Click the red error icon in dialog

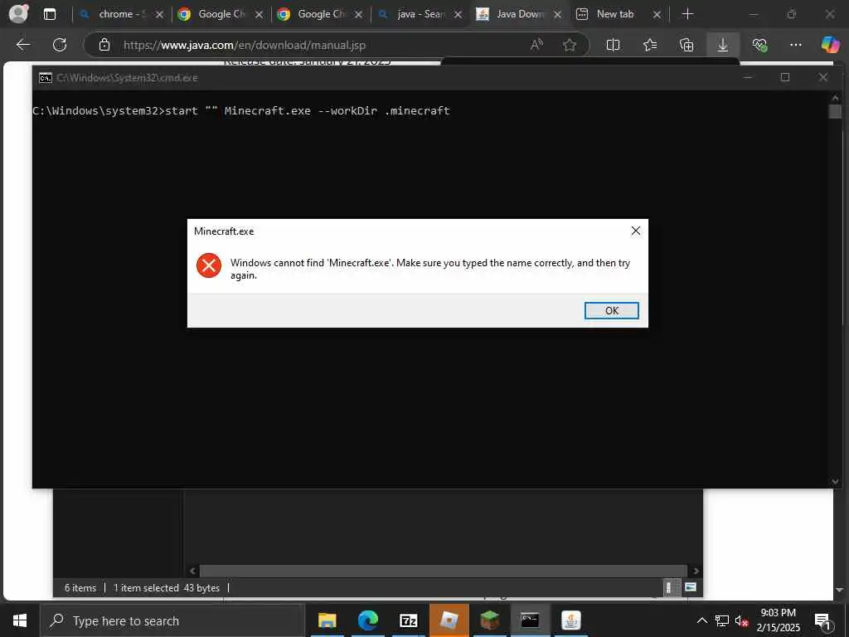[x=208, y=265]
